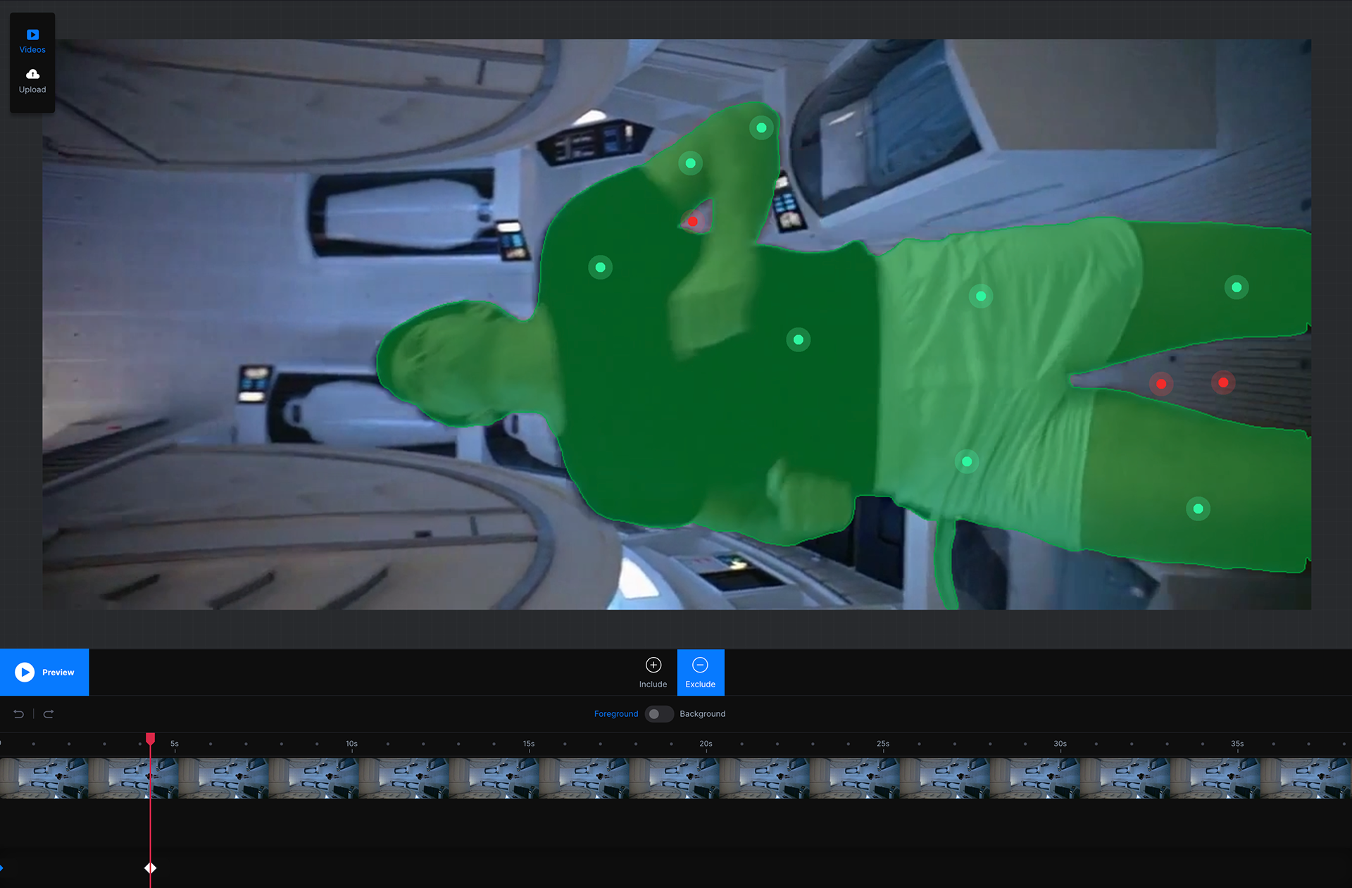Start the Preview playback

click(44, 673)
